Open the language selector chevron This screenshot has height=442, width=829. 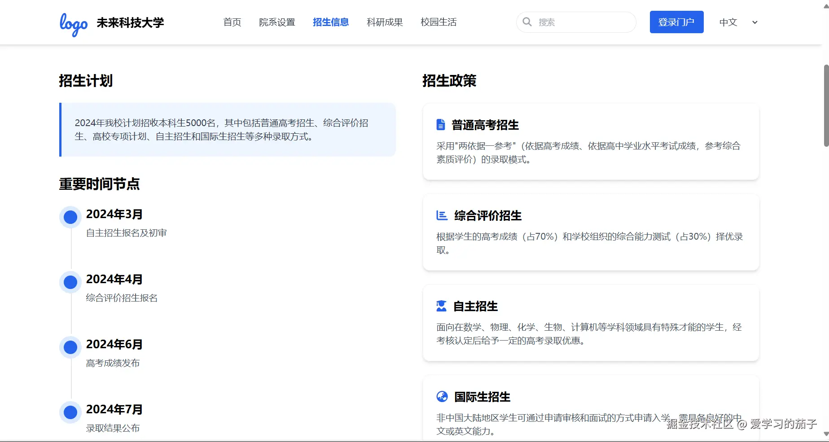(x=754, y=22)
